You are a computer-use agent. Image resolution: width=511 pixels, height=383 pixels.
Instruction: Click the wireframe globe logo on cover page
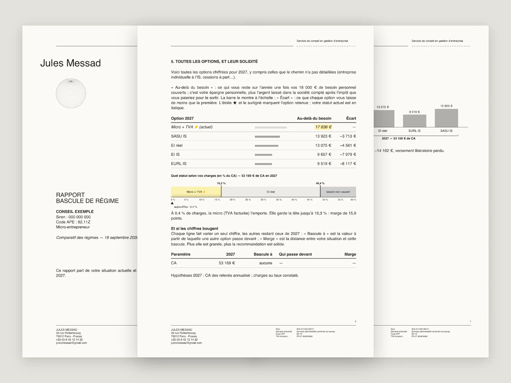tap(71, 93)
